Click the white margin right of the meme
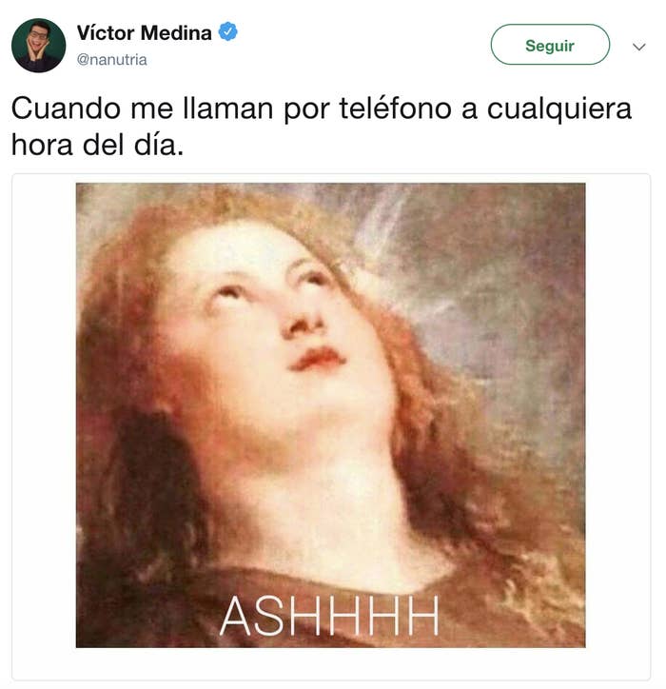 tap(617, 415)
